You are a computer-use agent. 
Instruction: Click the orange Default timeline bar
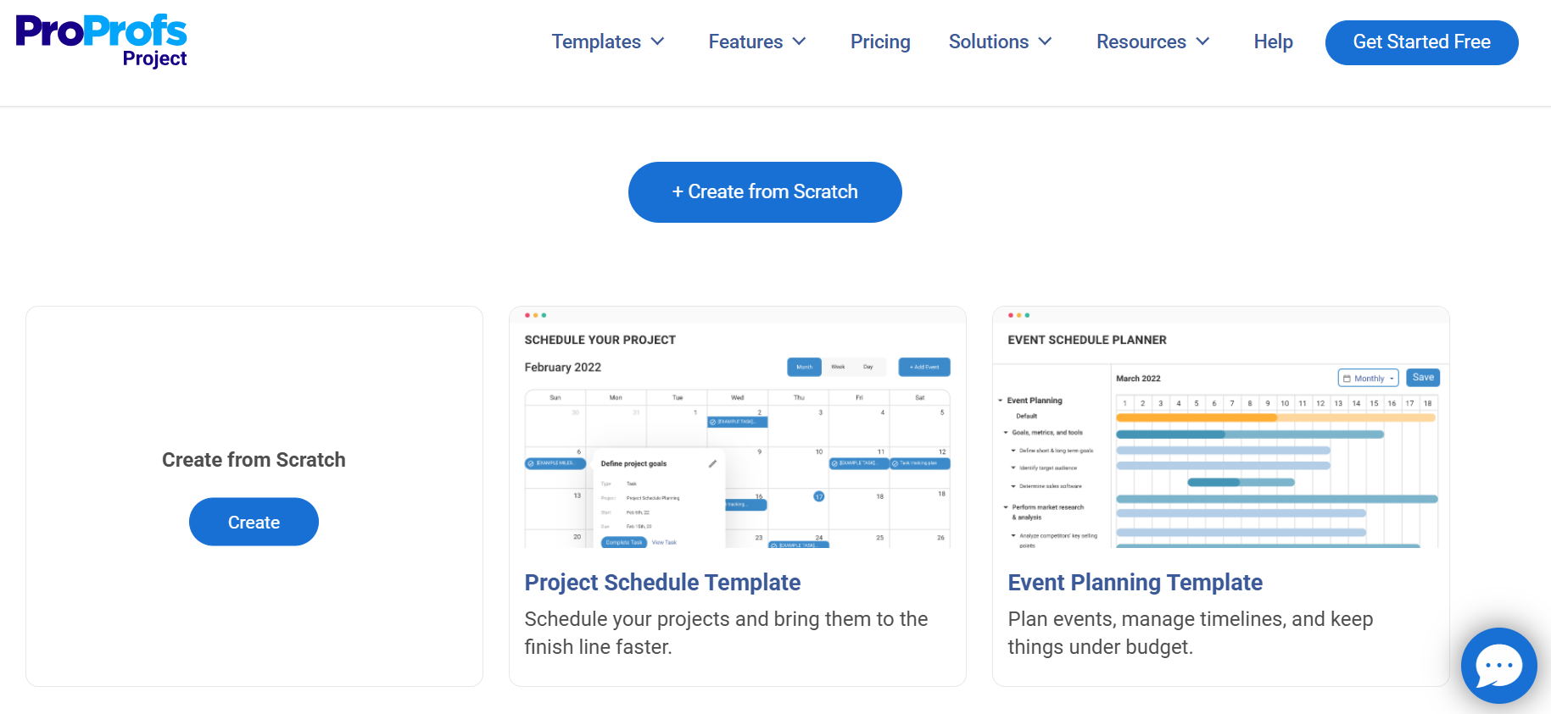[x=1196, y=418]
